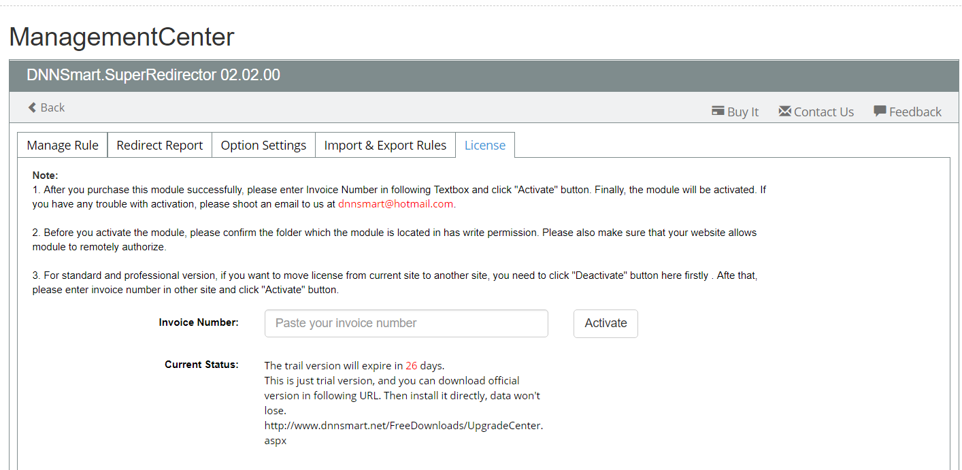
Task: Go back using the Back link
Action: point(46,107)
